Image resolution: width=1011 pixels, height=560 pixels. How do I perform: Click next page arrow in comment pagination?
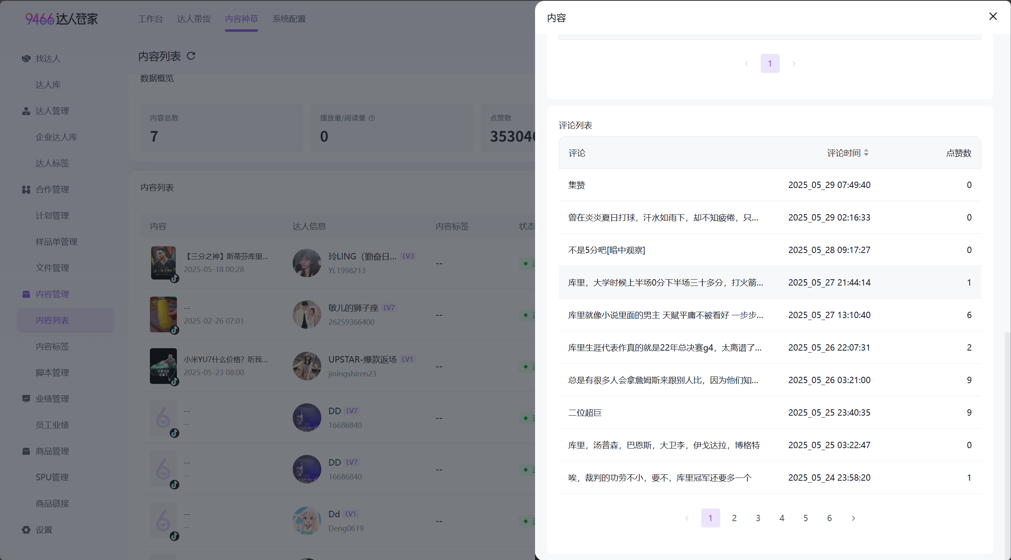pyautogui.click(x=853, y=518)
